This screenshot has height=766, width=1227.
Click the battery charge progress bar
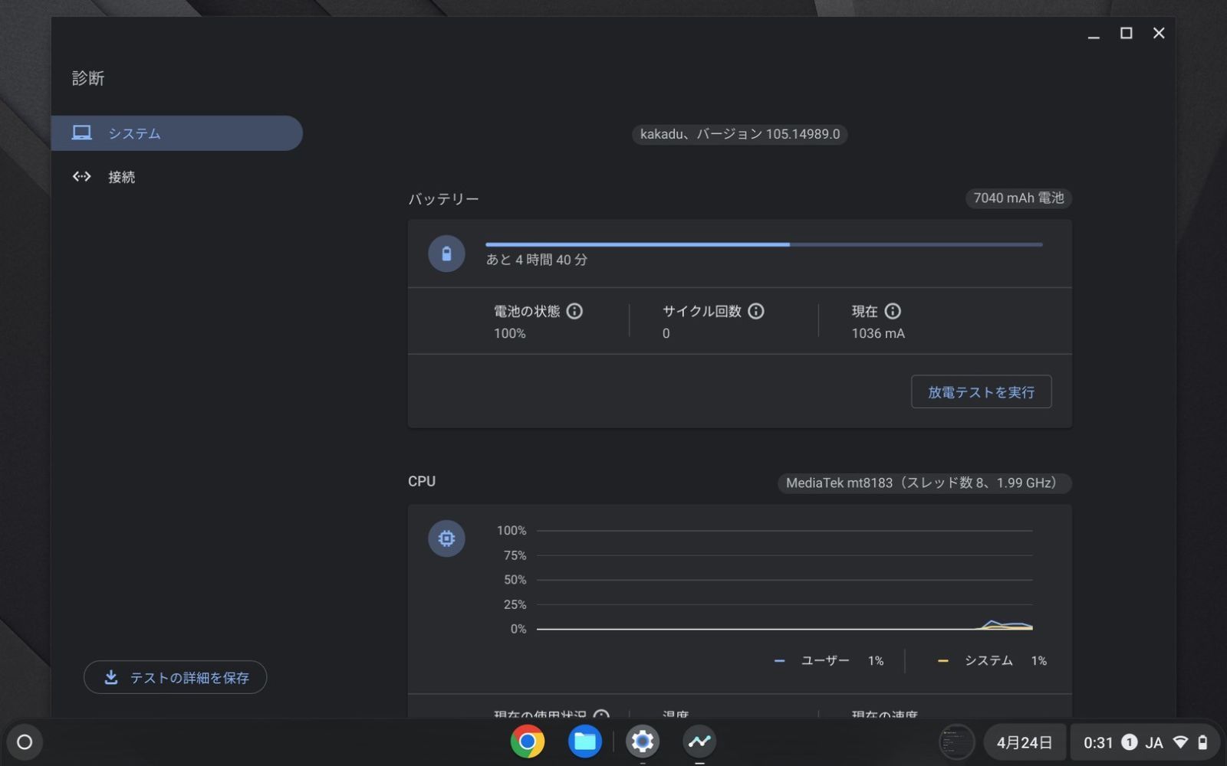click(764, 244)
